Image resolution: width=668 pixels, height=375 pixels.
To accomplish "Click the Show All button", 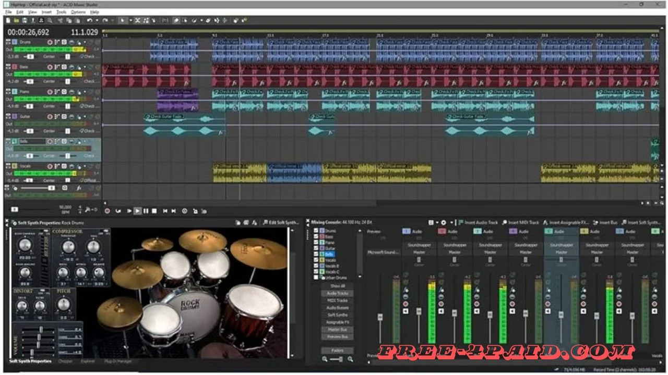I will pos(338,286).
